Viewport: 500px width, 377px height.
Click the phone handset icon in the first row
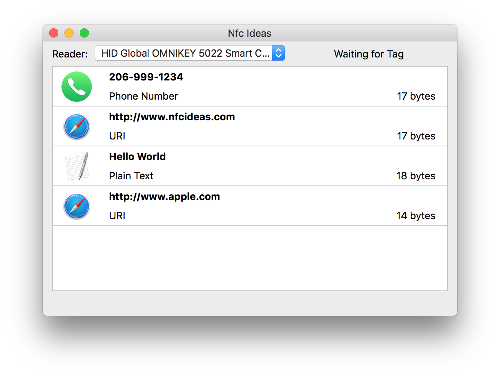[77, 86]
